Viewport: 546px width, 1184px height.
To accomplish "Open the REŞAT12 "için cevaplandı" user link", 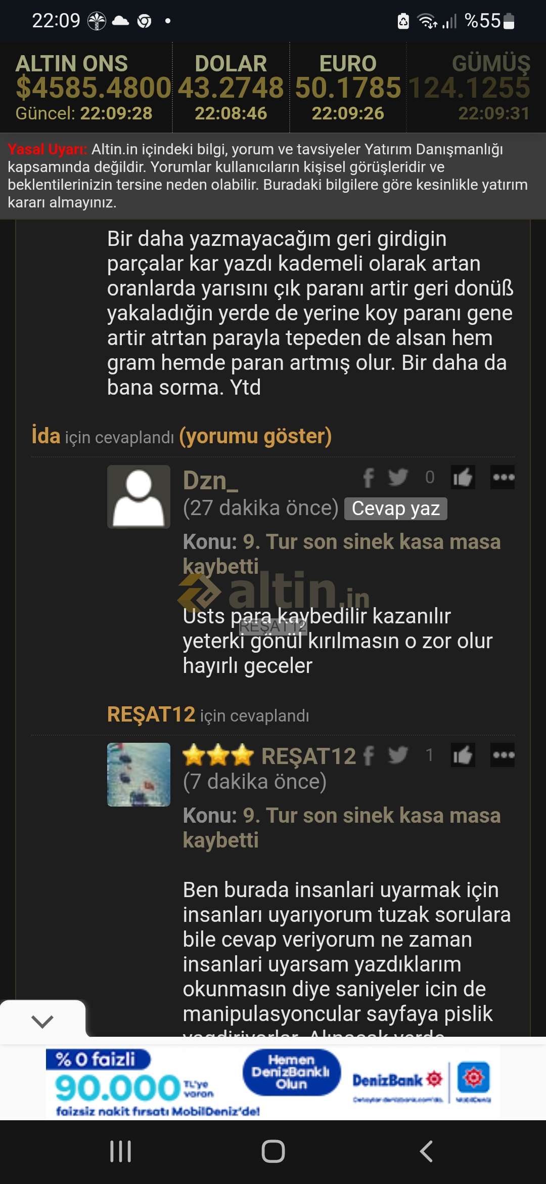I will [151, 714].
